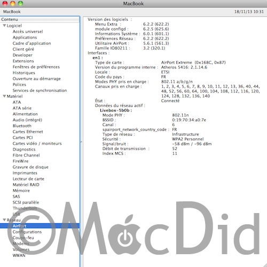Open the Bluetooth hardware entry

coord(22,126)
